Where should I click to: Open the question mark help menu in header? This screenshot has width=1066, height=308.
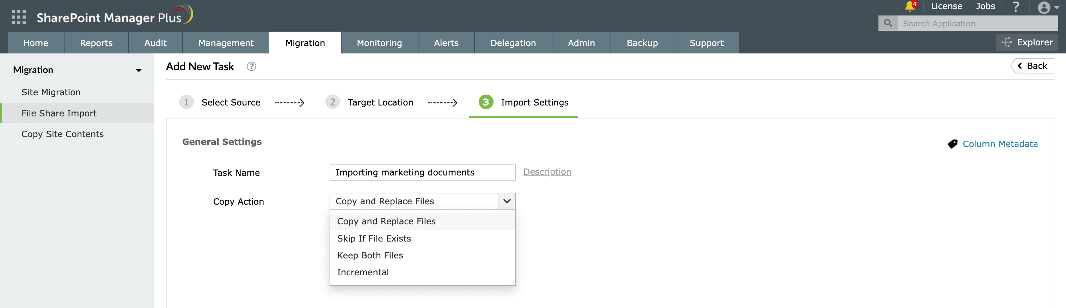click(1016, 7)
